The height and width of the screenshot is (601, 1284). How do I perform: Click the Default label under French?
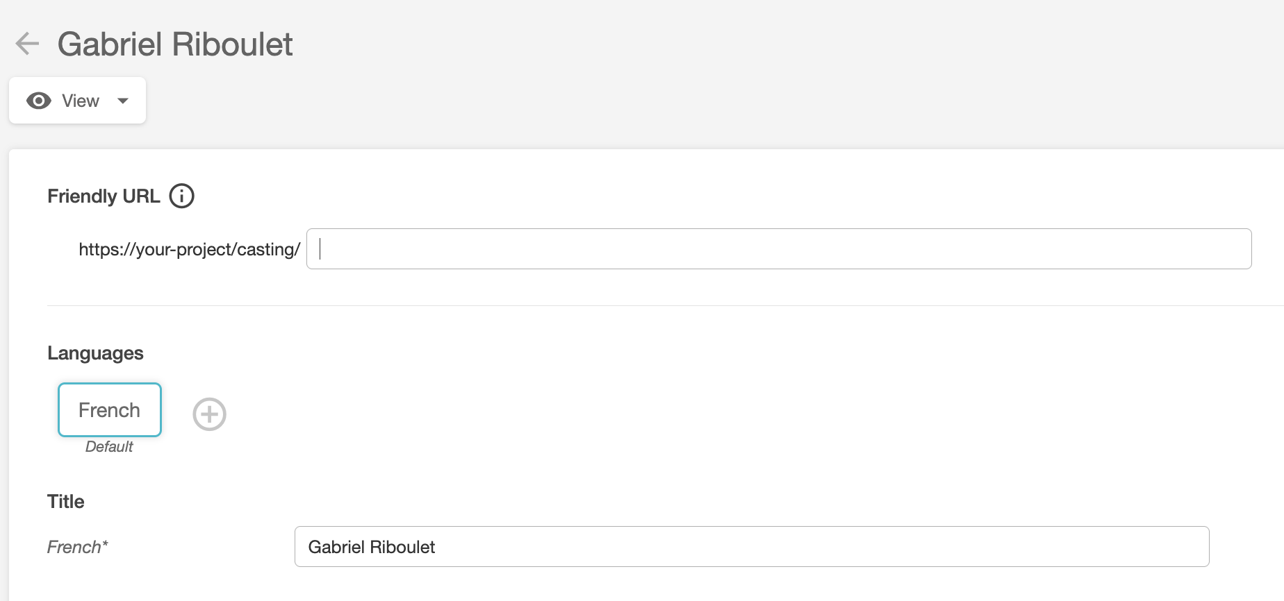109,447
